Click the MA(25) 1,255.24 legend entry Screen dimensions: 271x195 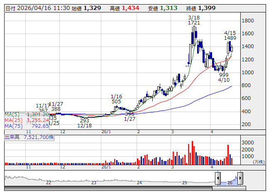tap(27, 120)
